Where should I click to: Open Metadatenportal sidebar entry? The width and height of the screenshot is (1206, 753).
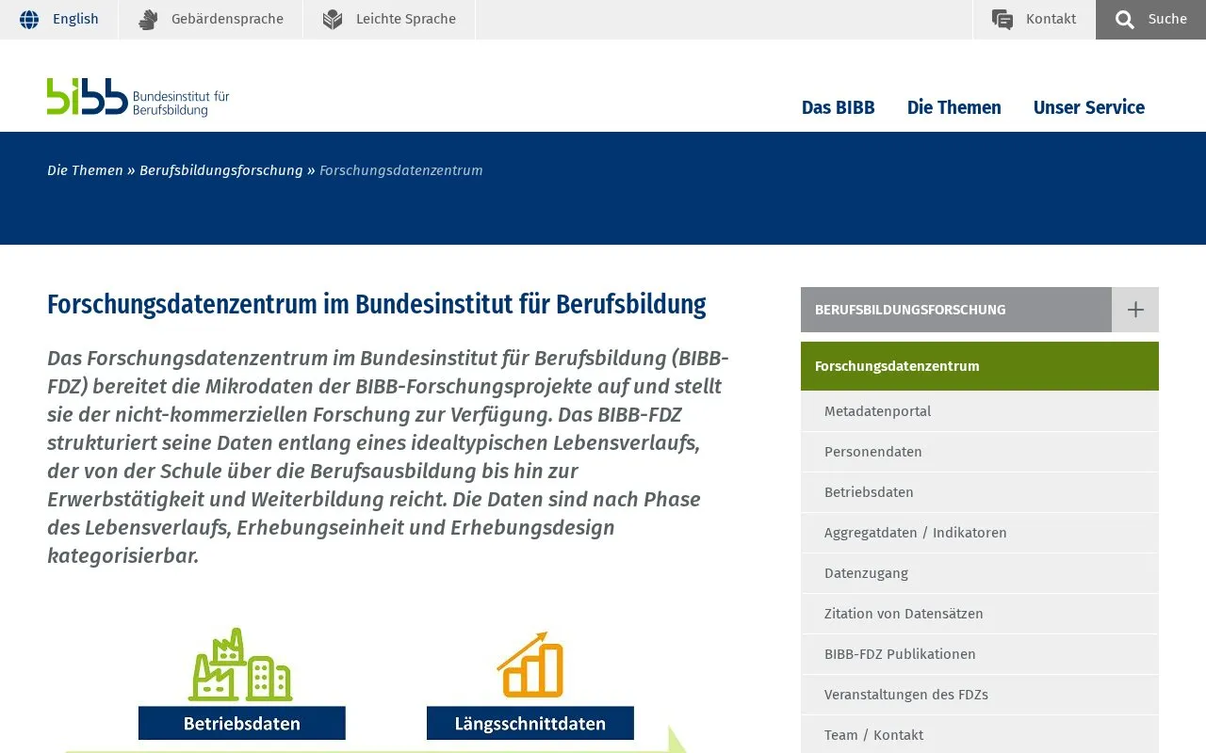click(980, 411)
